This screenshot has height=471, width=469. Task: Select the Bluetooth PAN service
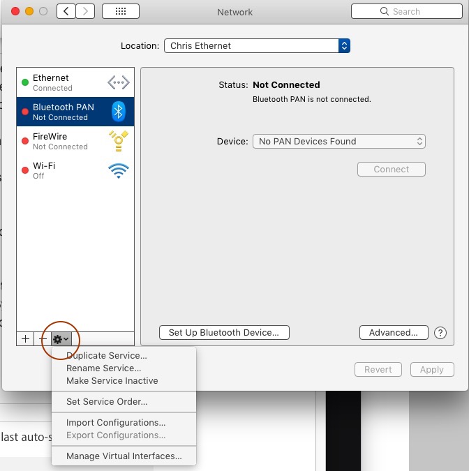tap(75, 112)
